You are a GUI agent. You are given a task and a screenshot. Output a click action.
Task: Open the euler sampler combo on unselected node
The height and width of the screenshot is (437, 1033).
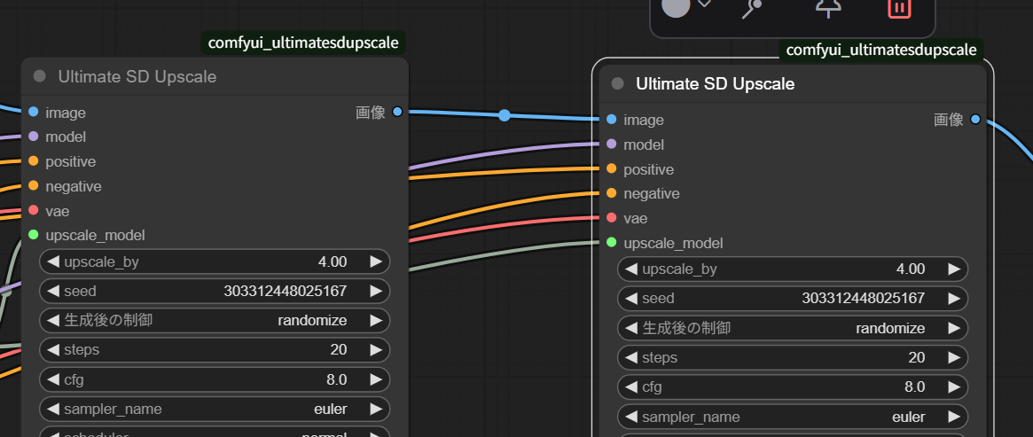[331, 409]
